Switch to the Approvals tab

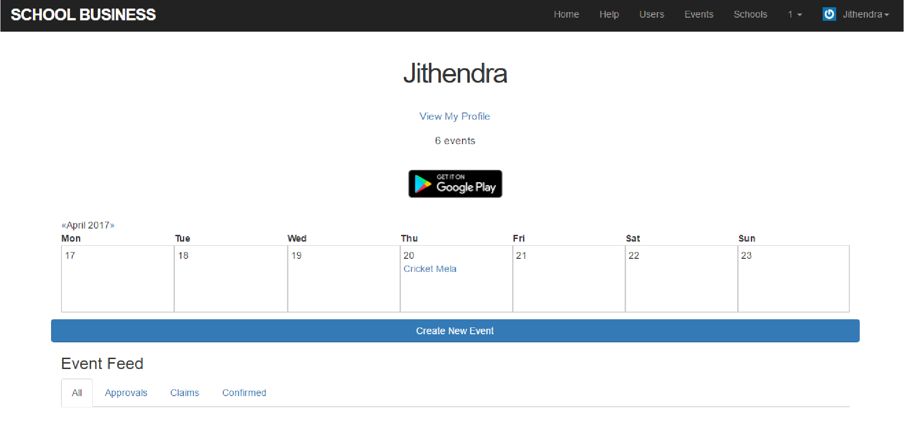[x=126, y=393]
